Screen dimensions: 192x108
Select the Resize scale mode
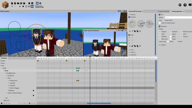click(168, 41)
